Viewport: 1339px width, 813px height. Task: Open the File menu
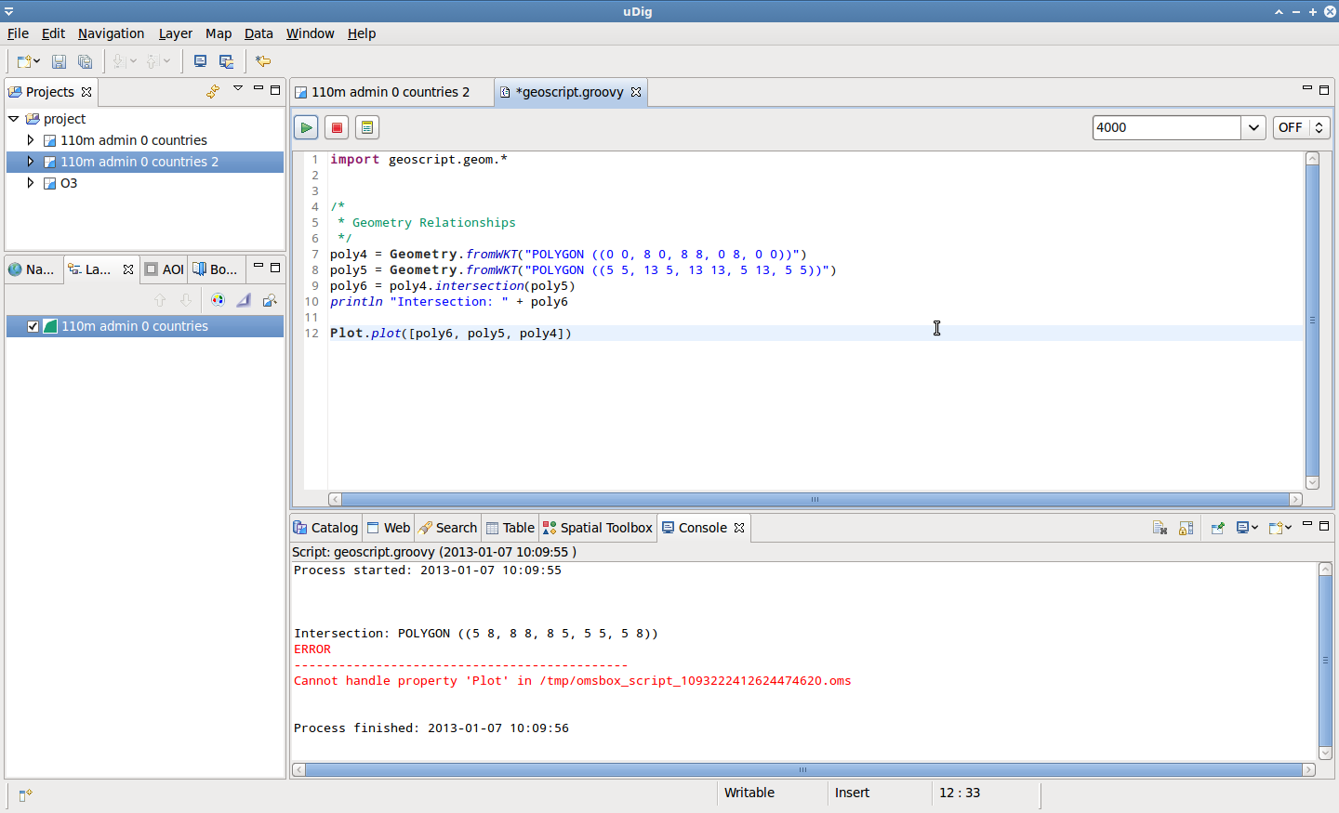coord(18,33)
